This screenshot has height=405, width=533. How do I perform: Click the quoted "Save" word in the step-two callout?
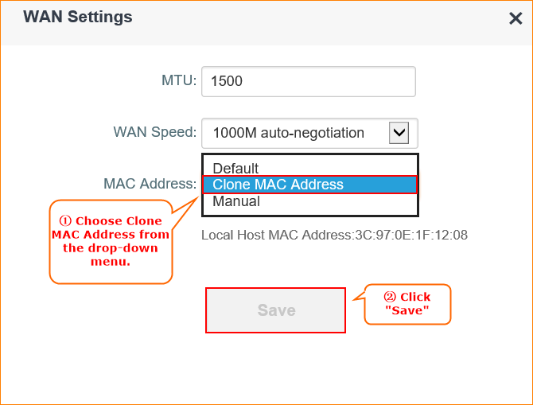tap(407, 310)
